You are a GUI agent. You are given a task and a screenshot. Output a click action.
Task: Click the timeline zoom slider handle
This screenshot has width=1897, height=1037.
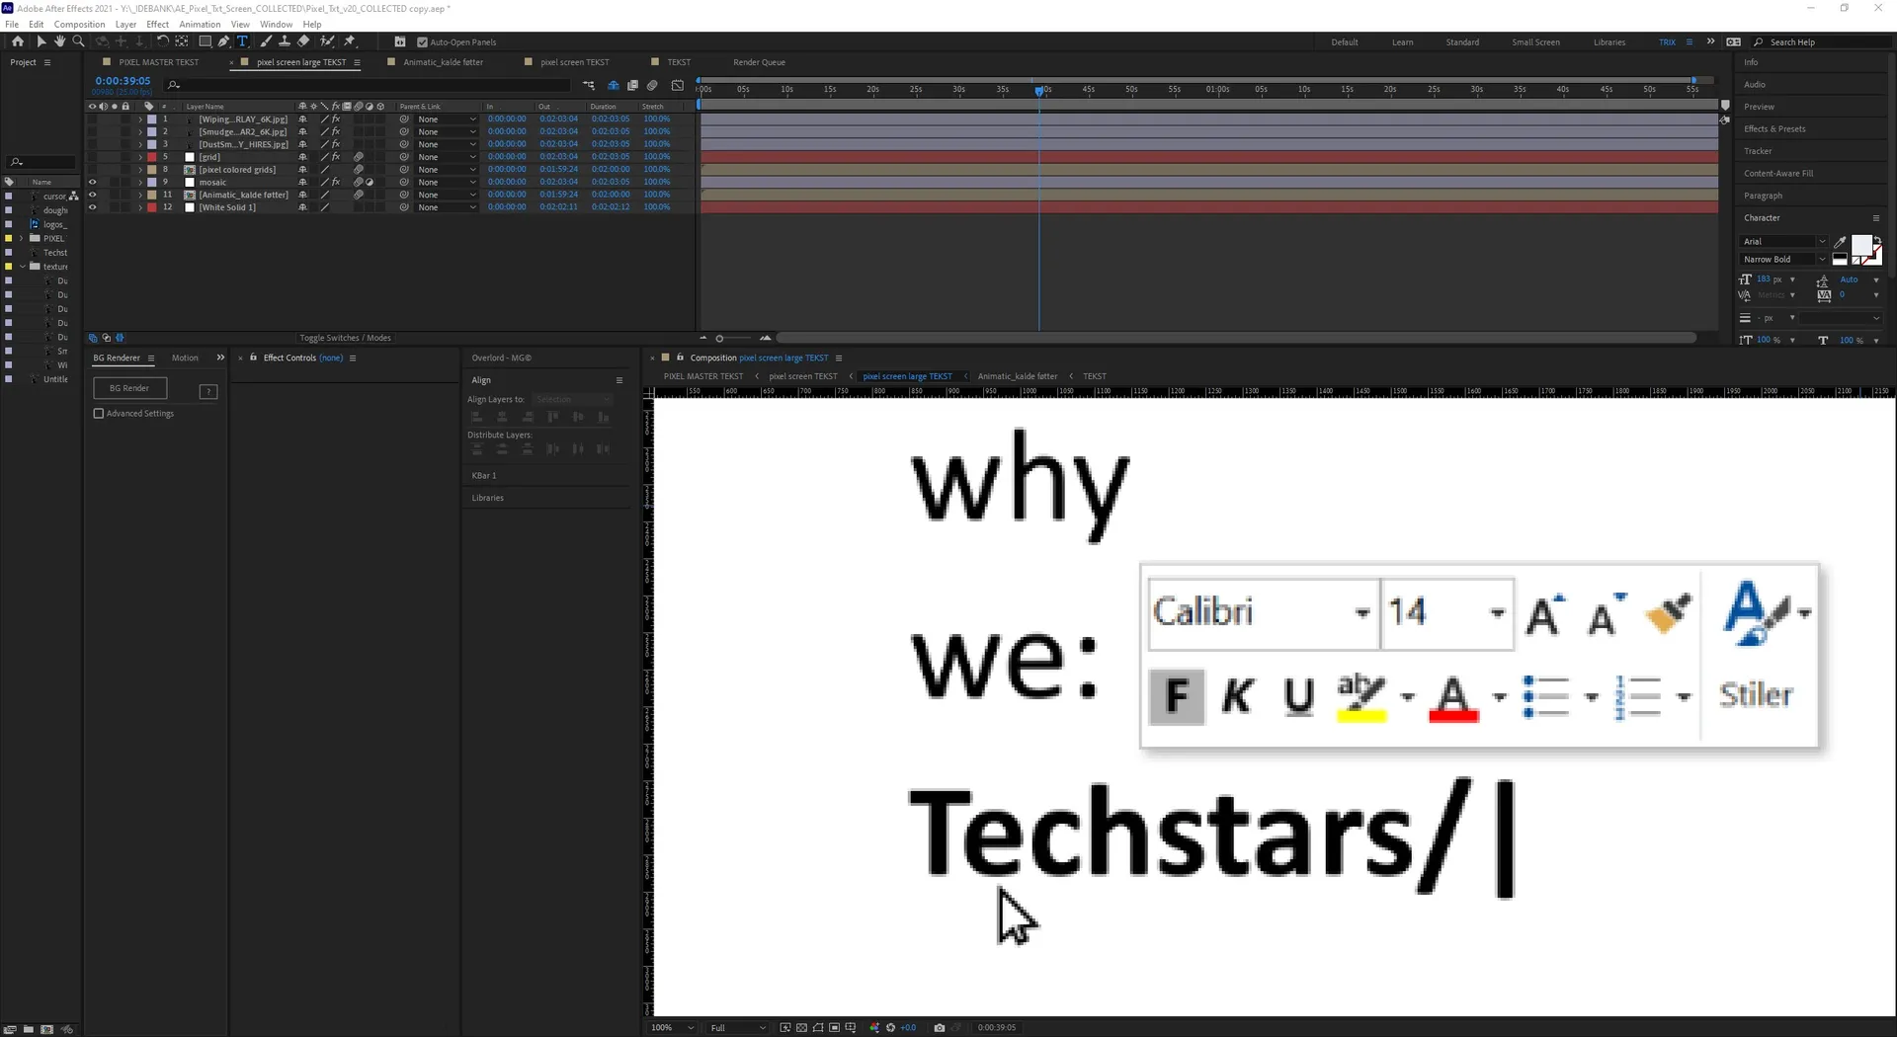point(719,338)
